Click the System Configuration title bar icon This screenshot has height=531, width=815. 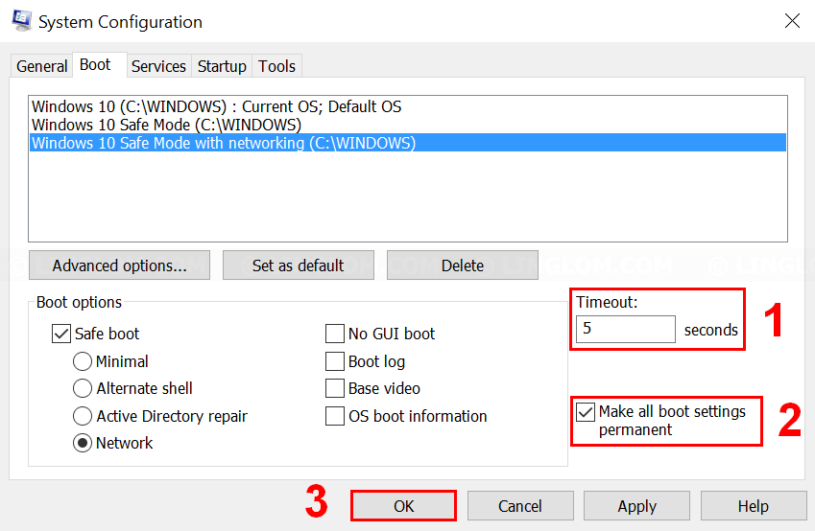coord(22,21)
